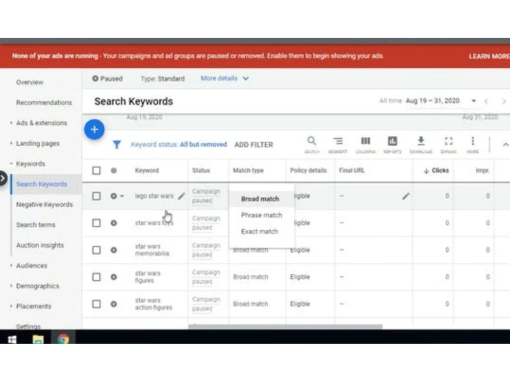Screen dimensions: 510x382
Task: Tick checkbox for star wars figures
Action: (96, 277)
